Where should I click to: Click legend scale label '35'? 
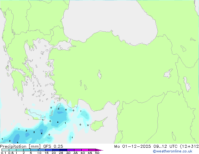pos(75,153)
